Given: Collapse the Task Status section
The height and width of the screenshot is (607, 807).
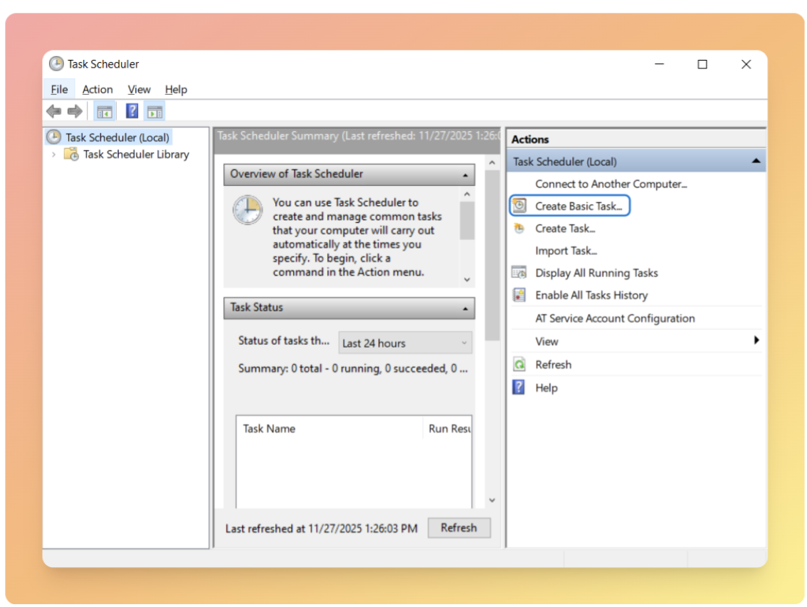Looking at the screenshot, I should coord(465,308).
